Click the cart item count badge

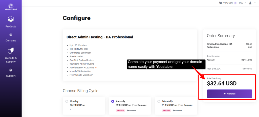235,3
